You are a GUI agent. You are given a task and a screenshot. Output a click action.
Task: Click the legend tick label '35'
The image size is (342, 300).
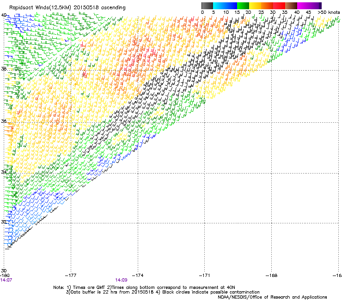pyautogui.click(x=285, y=12)
